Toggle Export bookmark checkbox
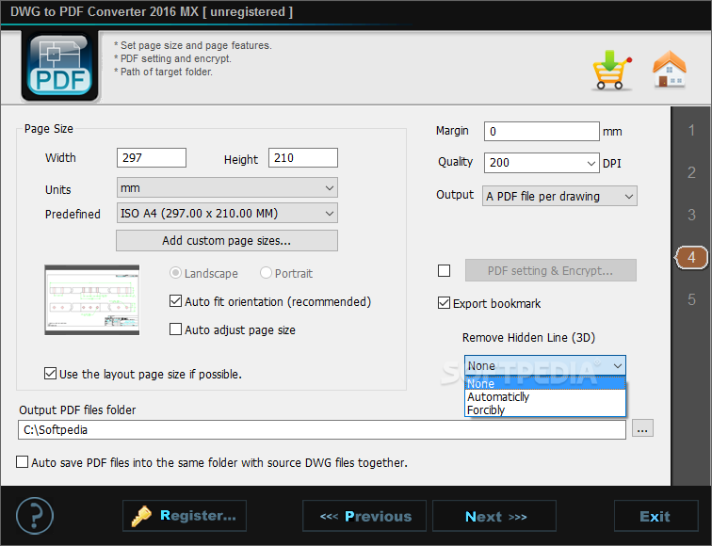The width and height of the screenshot is (712, 546). click(444, 303)
